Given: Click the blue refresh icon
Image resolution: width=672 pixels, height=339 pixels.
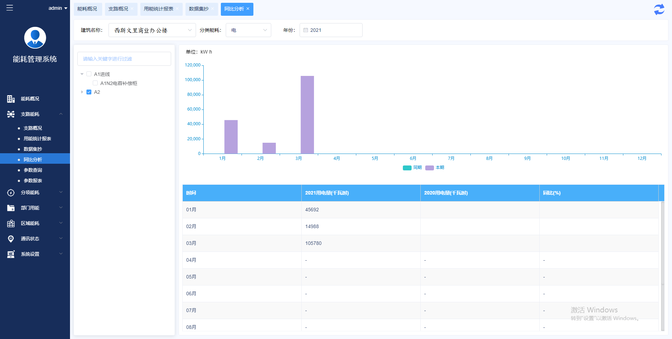Looking at the screenshot, I should click(x=659, y=9).
